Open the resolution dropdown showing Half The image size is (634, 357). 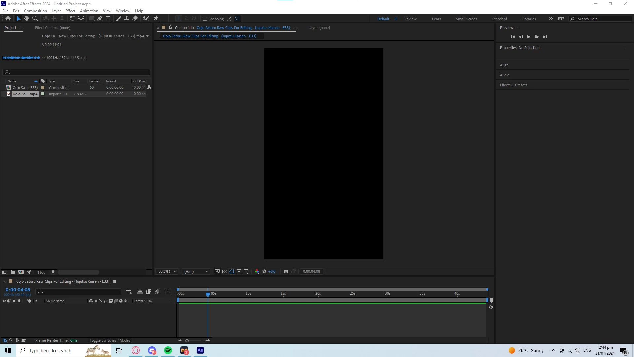[196, 272]
